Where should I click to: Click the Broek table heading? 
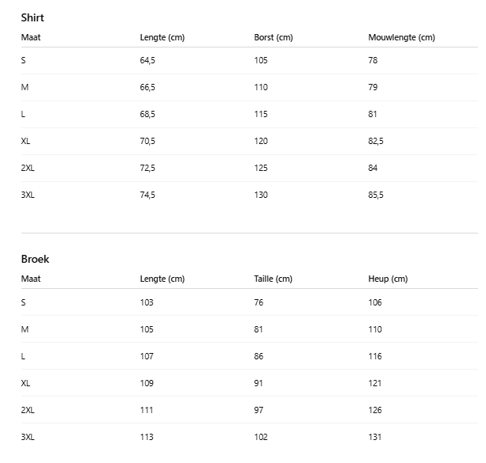pos(35,259)
